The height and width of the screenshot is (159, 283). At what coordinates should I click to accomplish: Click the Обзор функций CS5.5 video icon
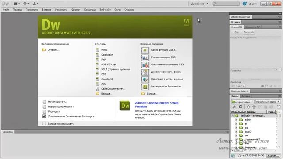tap(145, 50)
